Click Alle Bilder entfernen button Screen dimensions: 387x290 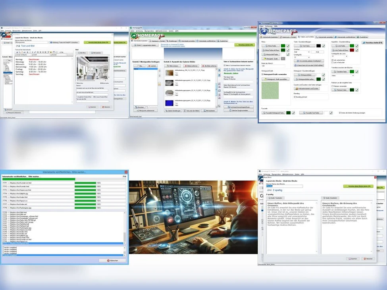[x=209, y=66]
